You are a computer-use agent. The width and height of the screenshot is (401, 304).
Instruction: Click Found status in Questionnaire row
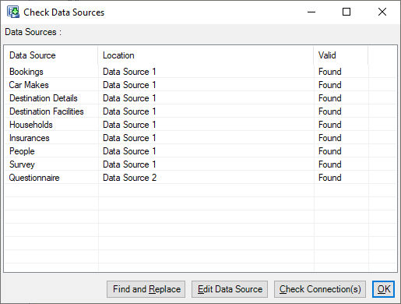[330, 178]
